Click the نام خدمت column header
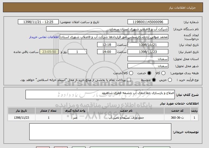Screen dimensions: 209x148 [x=126, y=111]
